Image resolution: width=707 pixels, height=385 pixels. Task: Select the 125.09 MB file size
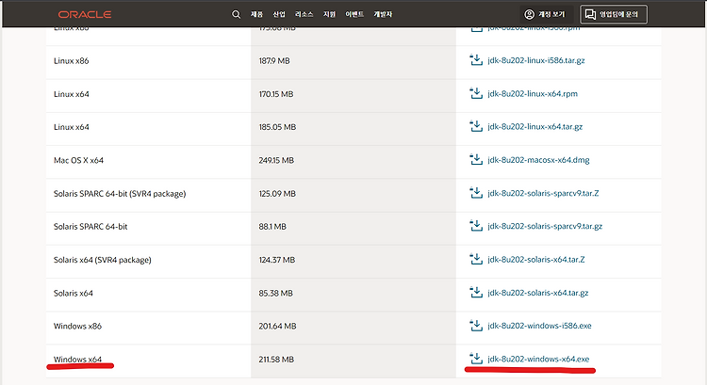pos(277,194)
